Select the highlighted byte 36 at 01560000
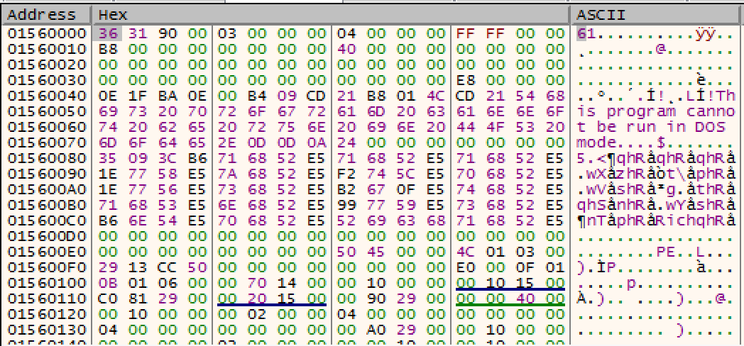 [104, 33]
